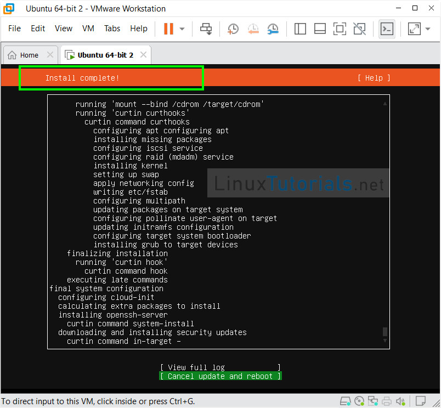Enter full screen mode

[340, 29]
